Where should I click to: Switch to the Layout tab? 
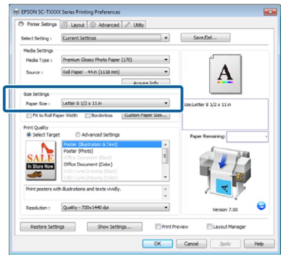[x=74, y=25]
